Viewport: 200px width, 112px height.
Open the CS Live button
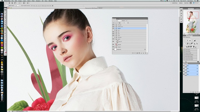(x=196, y=3)
